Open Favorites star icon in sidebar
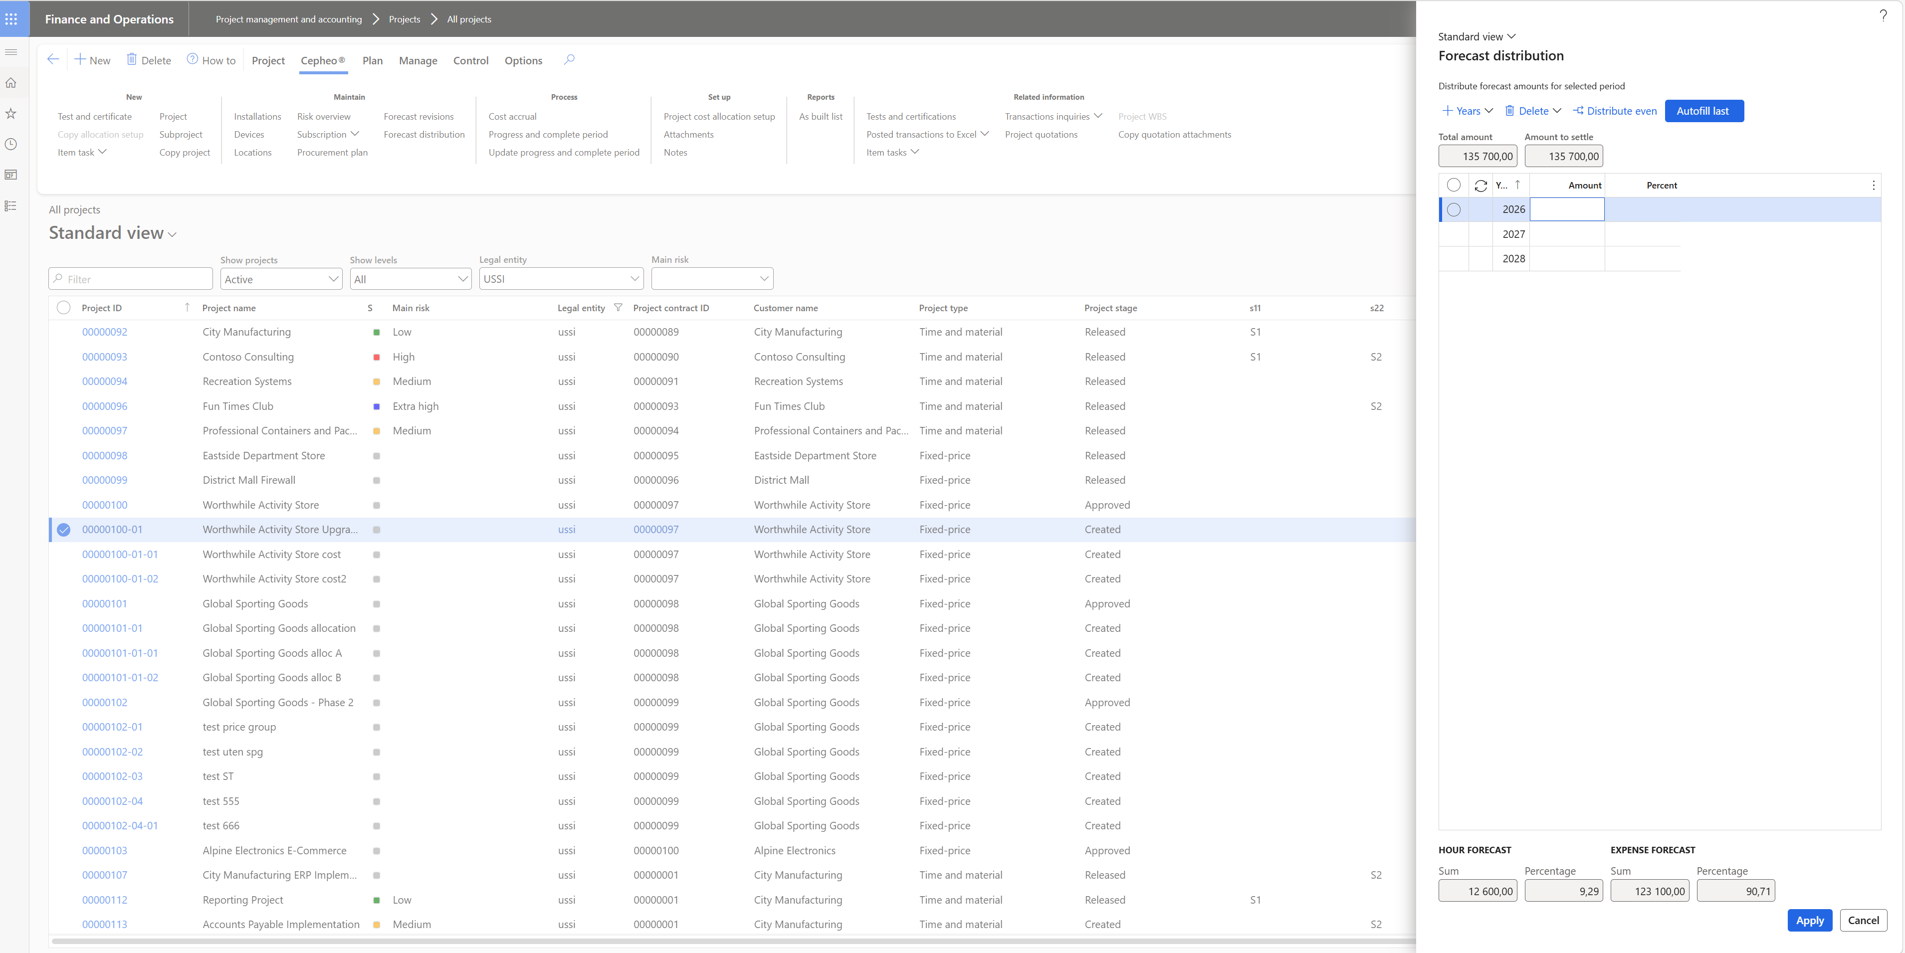Image resolution: width=1905 pixels, height=953 pixels. [11, 113]
